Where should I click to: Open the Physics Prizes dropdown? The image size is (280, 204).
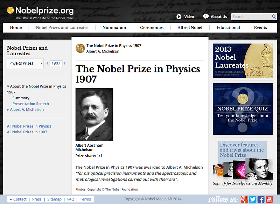click(25, 63)
